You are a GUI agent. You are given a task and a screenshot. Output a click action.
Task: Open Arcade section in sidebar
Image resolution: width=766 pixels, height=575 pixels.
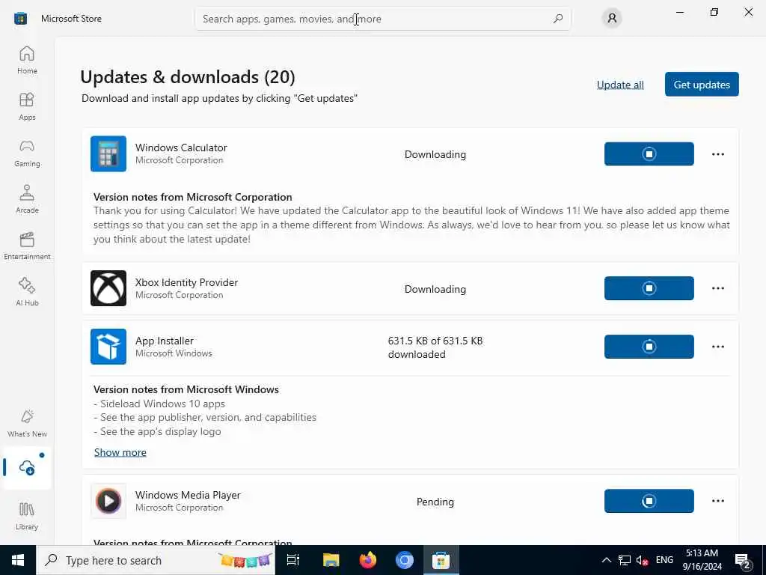tap(27, 199)
